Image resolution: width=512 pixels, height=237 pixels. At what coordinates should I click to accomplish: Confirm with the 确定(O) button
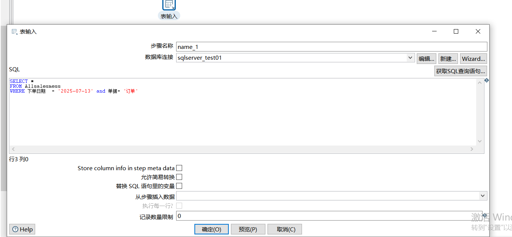(x=212, y=229)
